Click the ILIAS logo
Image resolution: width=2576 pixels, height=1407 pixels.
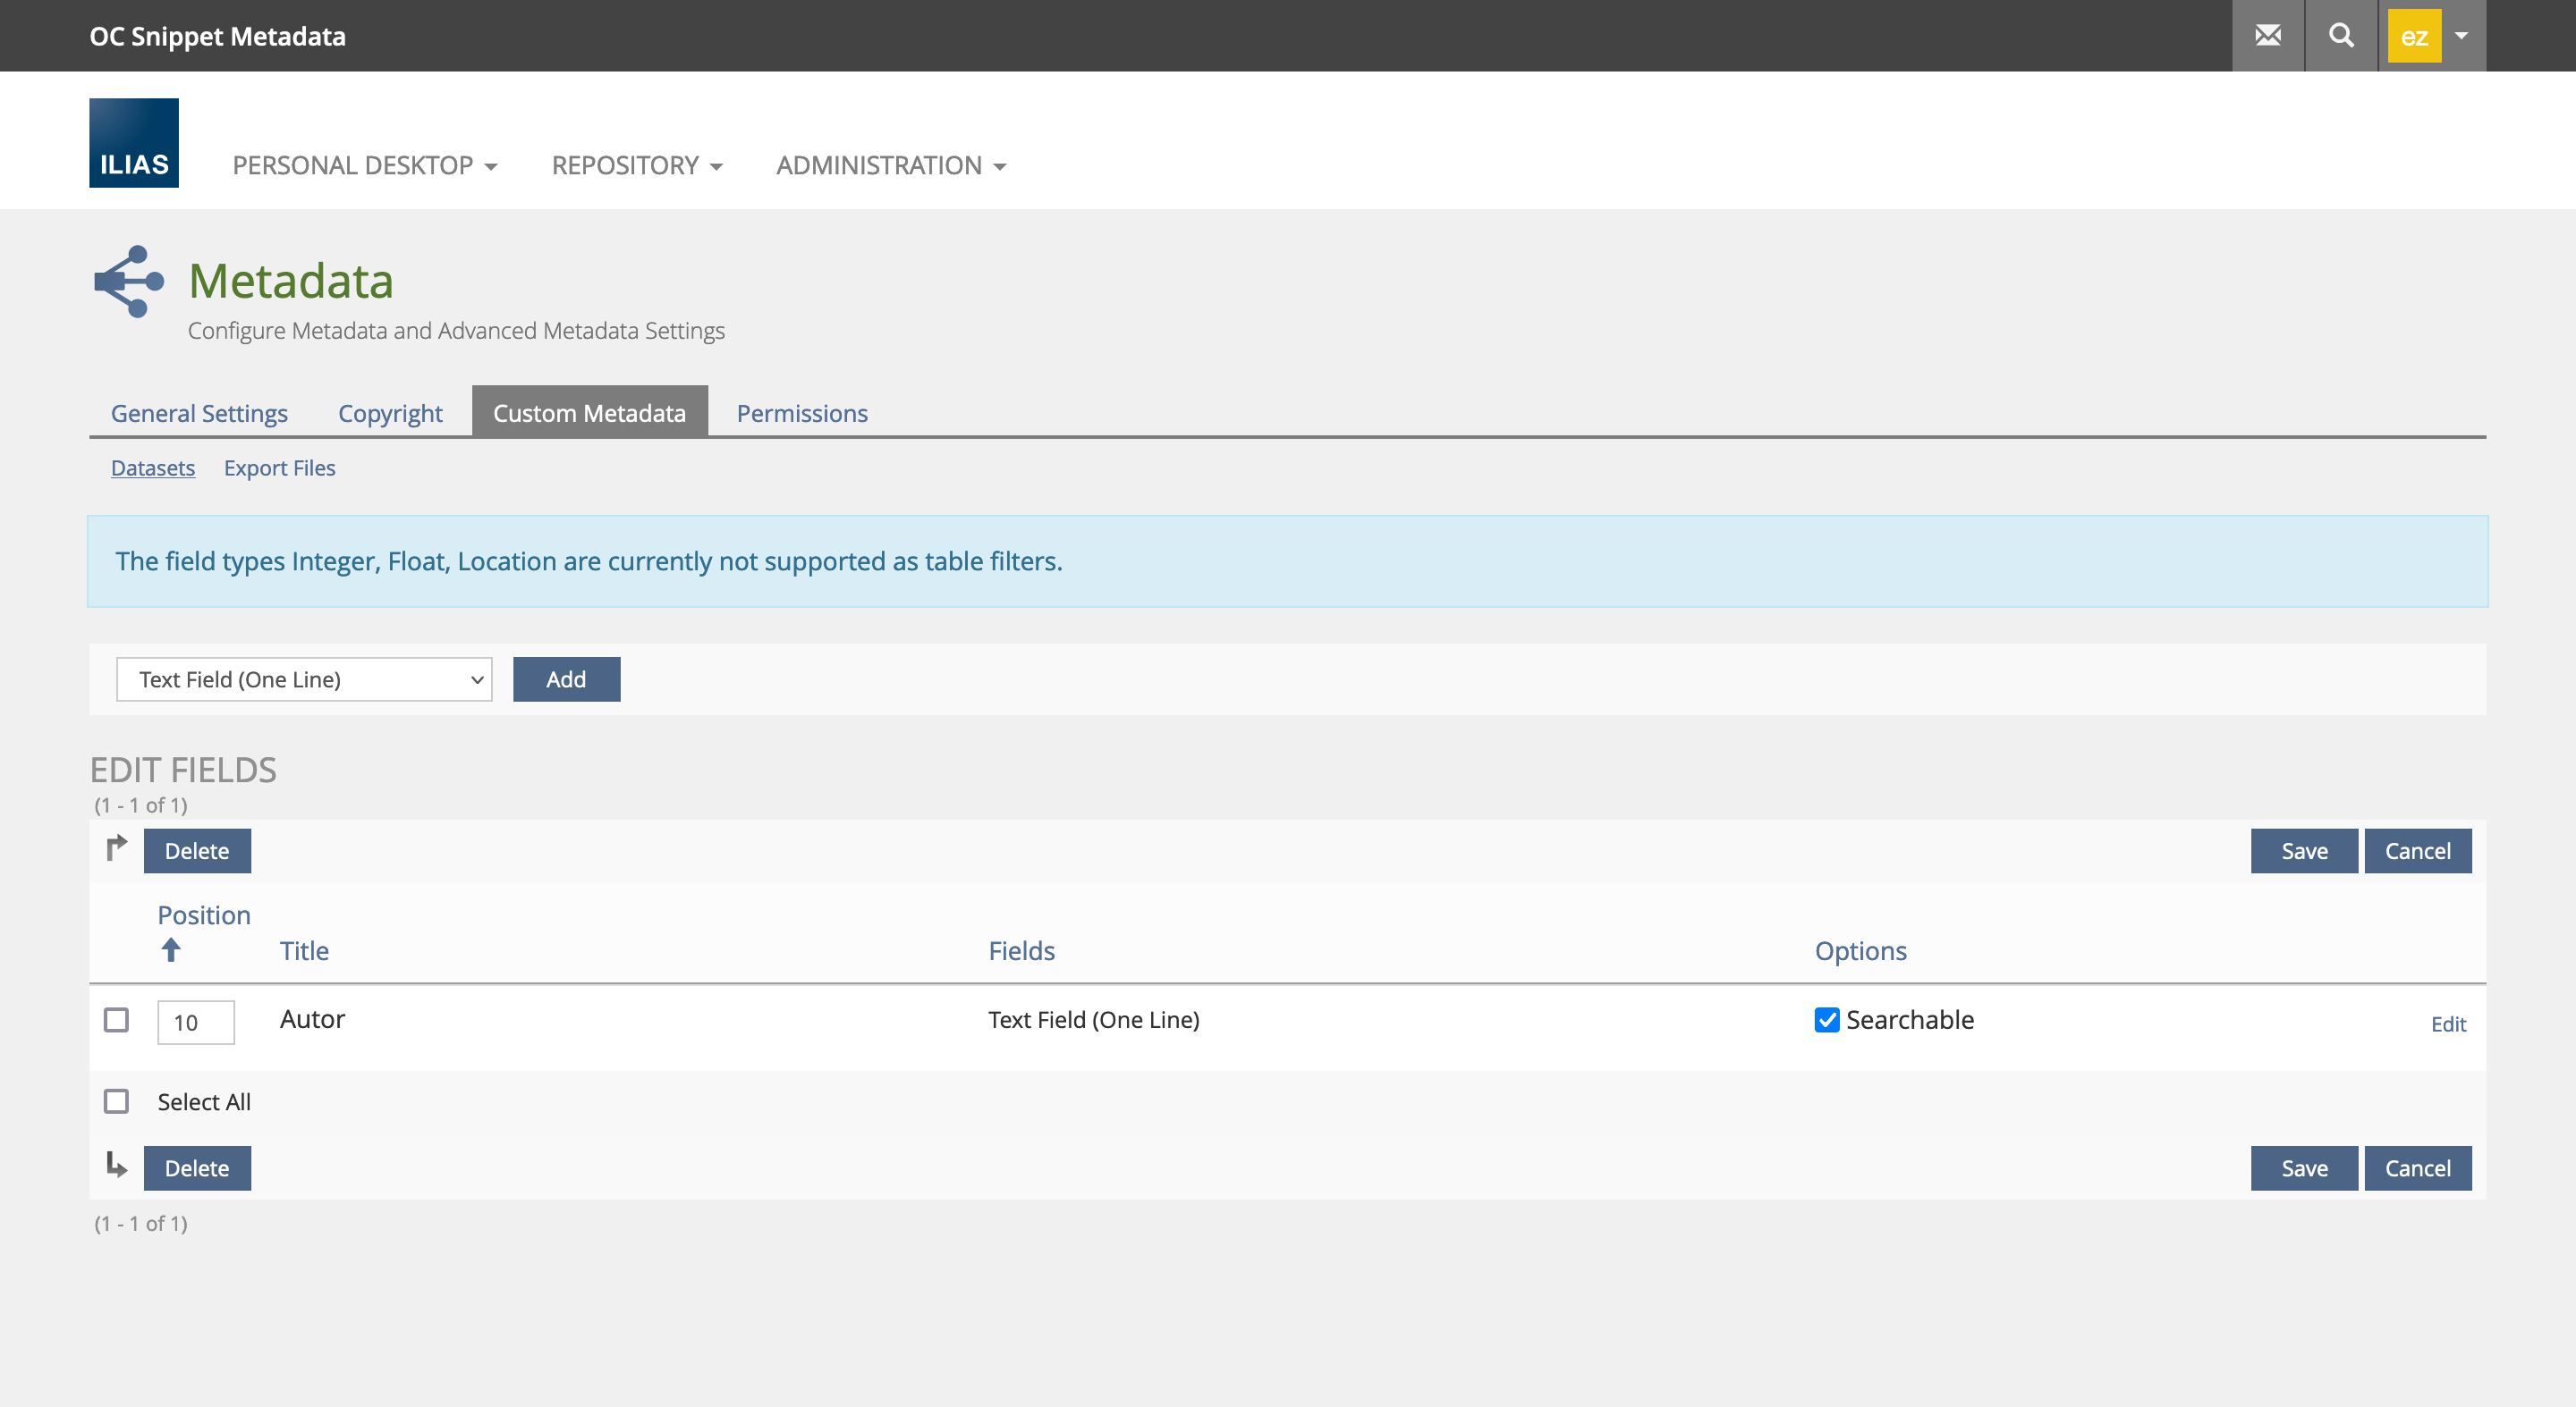[134, 143]
